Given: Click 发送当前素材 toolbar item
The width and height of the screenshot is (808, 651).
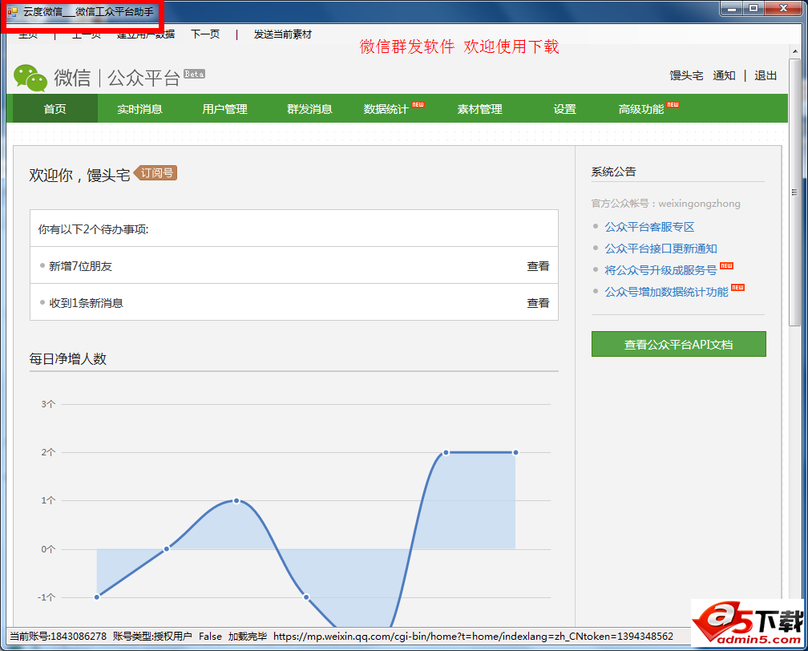Looking at the screenshot, I should [282, 34].
